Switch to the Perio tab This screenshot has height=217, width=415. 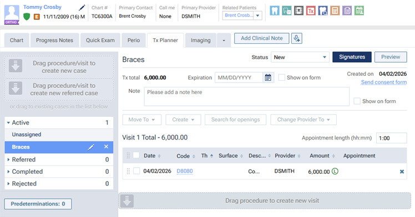(134, 40)
